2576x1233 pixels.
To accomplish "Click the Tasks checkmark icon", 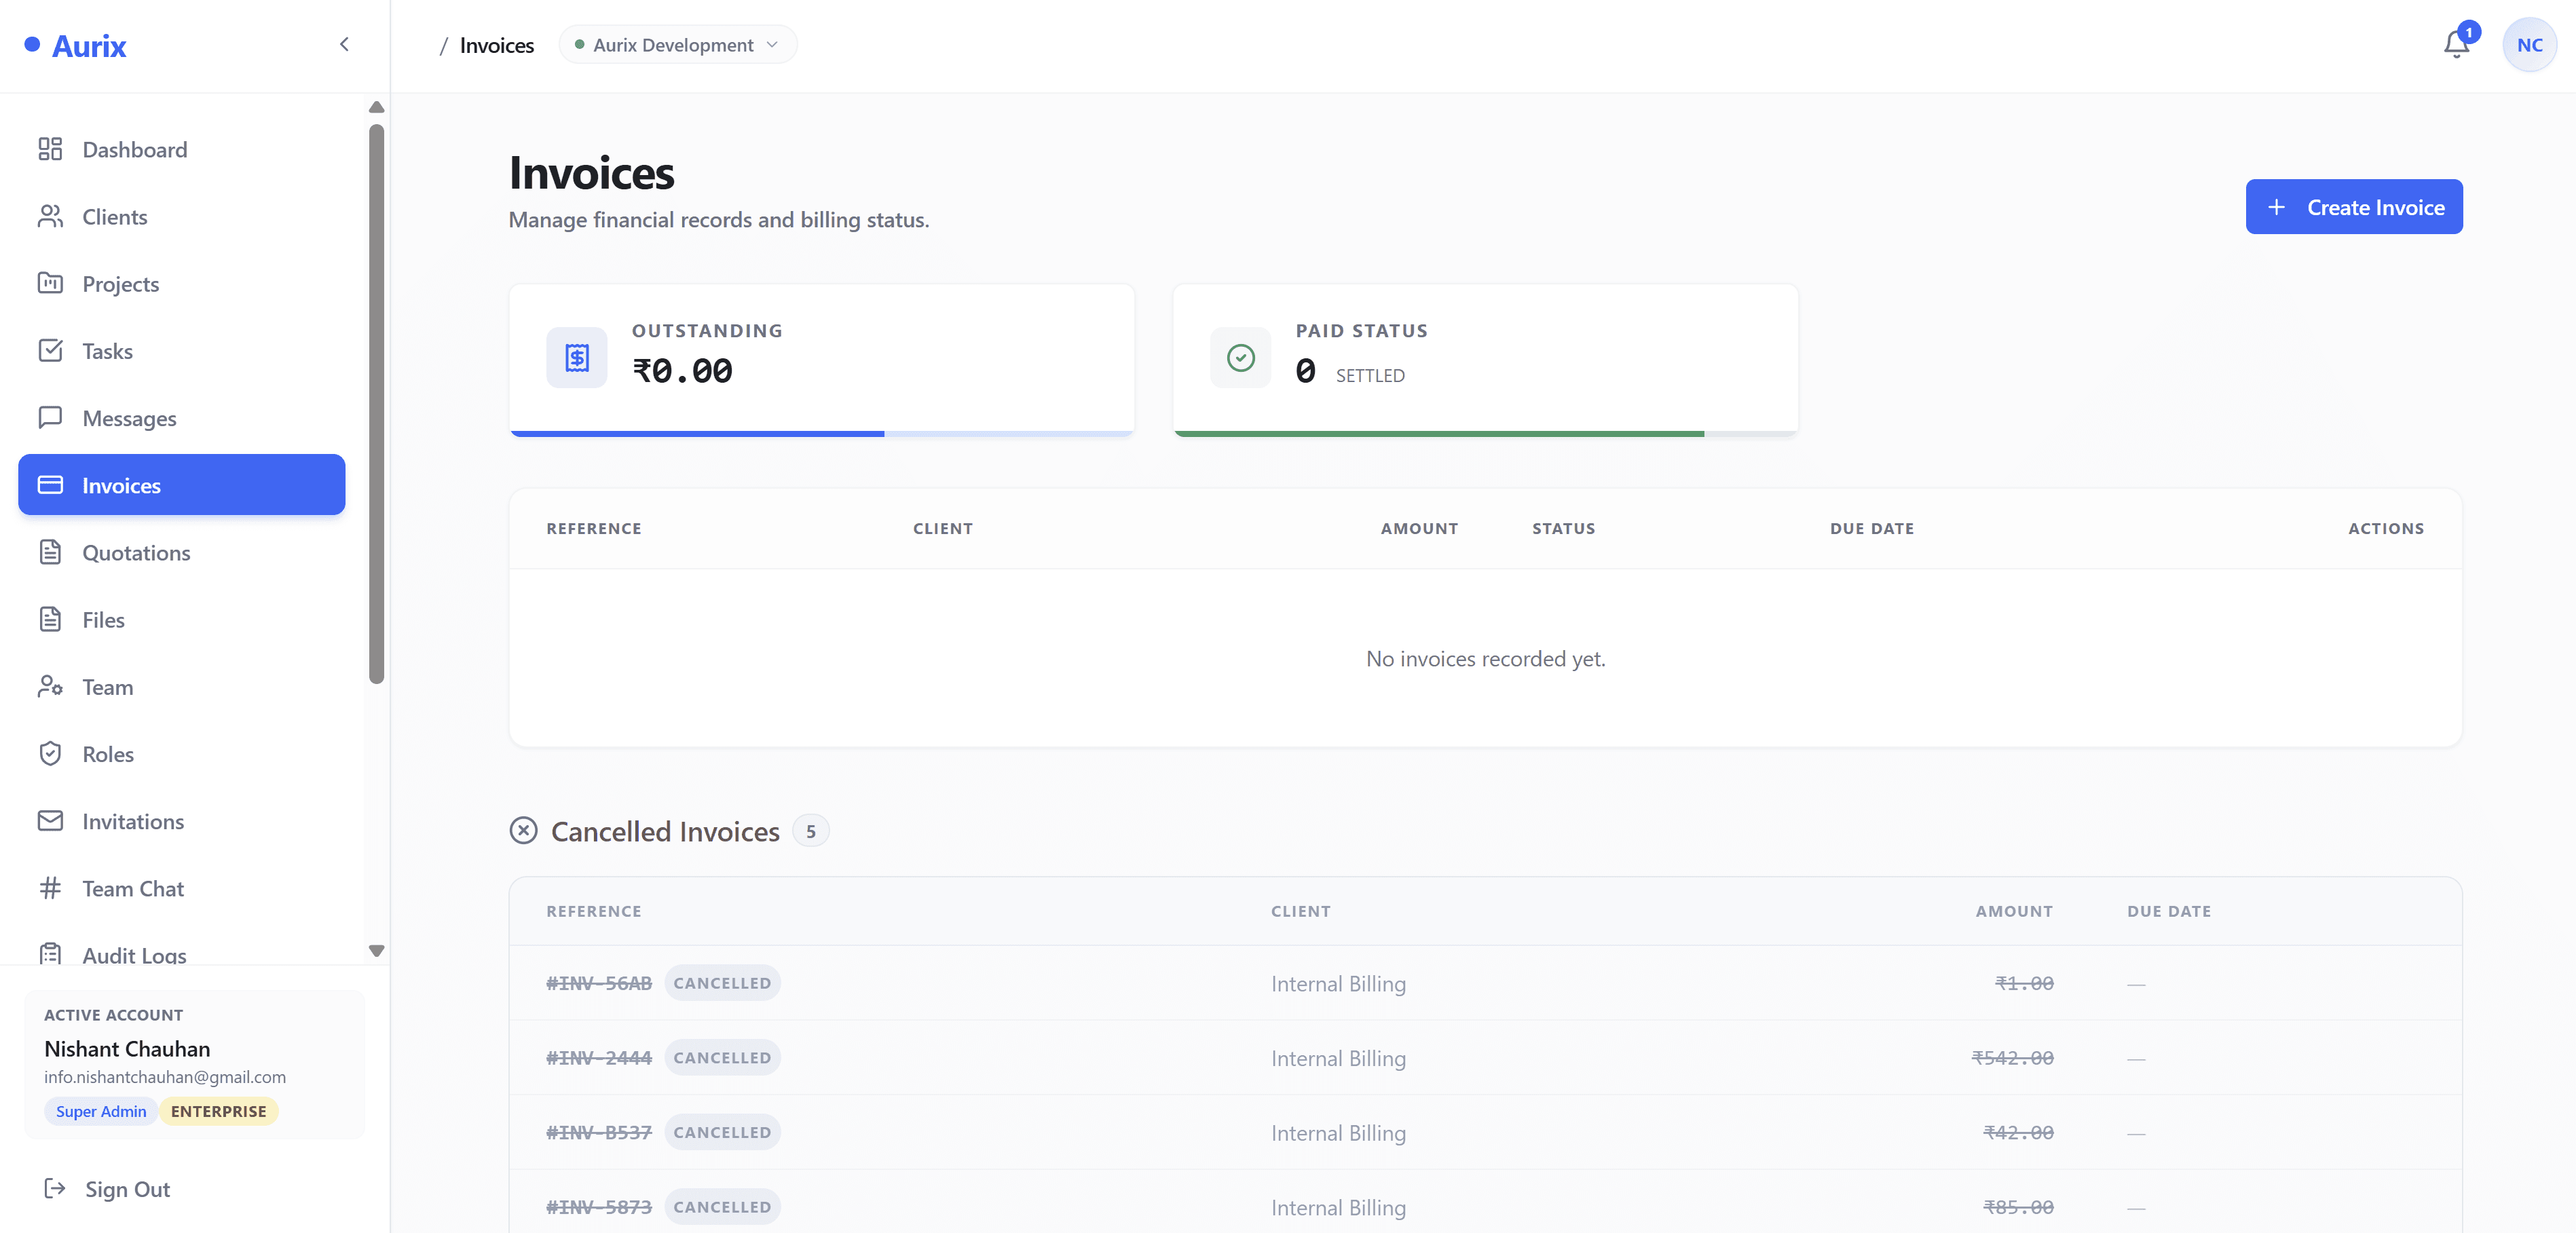I will click(50, 350).
